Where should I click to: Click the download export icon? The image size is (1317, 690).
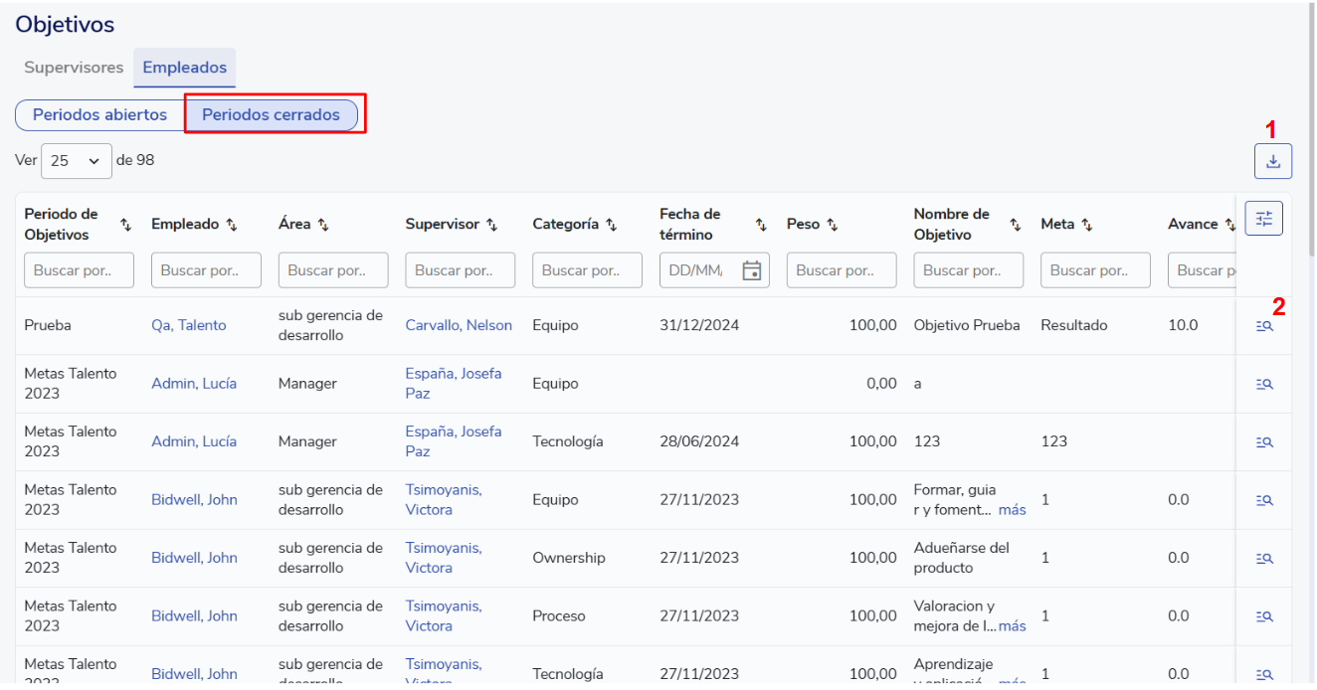tap(1272, 161)
